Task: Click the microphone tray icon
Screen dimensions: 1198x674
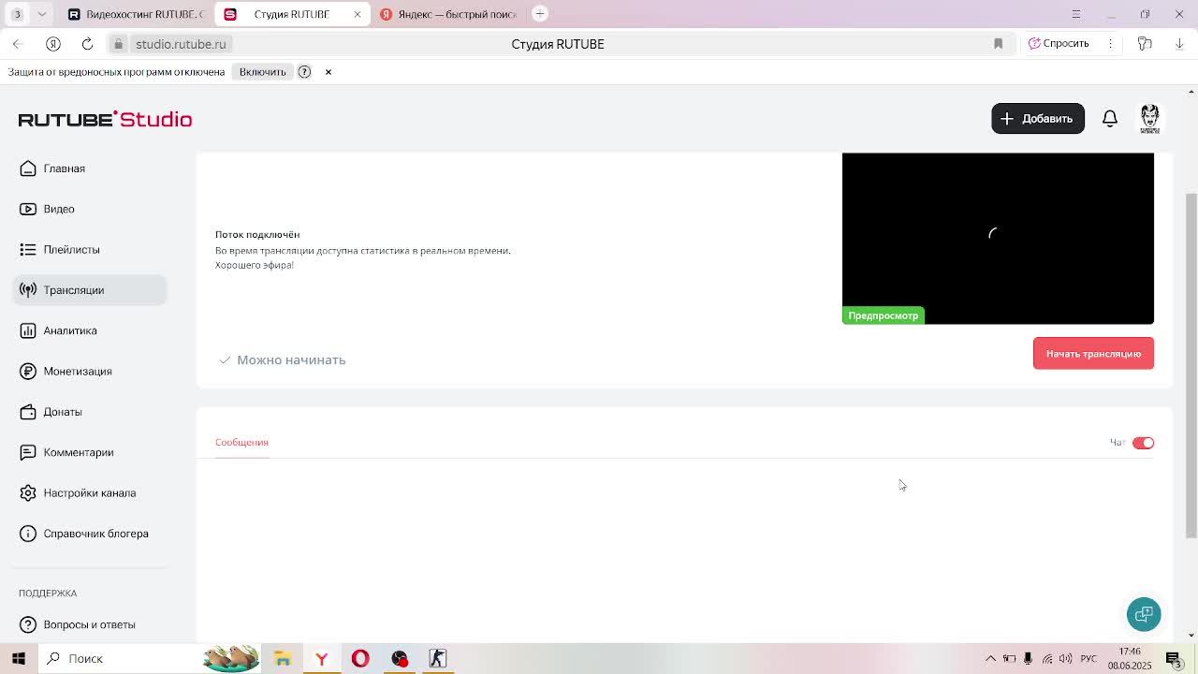Action: point(1028,658)
